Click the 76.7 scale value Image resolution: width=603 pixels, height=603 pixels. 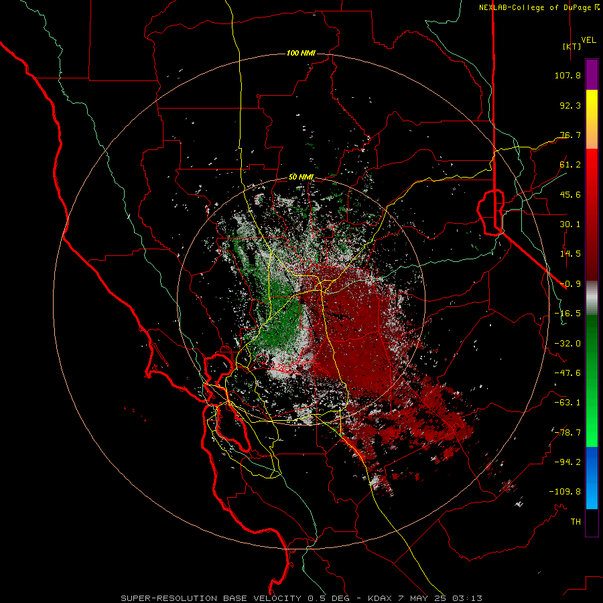pyautogui.click(x=570, y=135)
